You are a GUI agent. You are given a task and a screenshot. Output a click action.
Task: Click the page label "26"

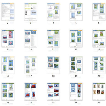(76, 103)
